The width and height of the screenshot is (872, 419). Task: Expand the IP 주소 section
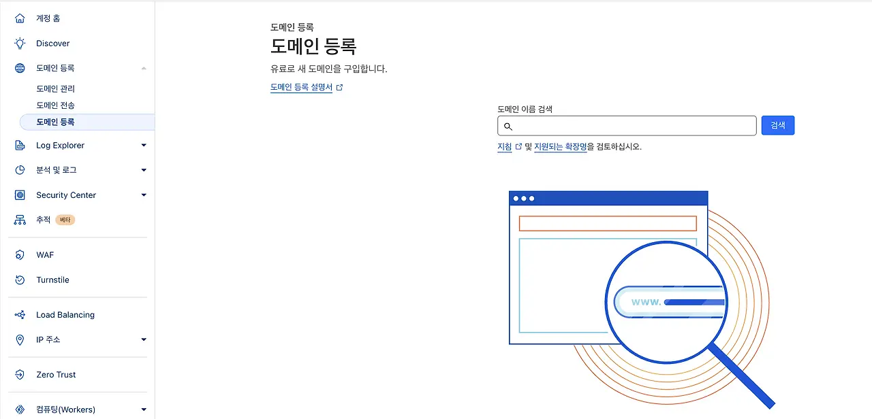143,339
